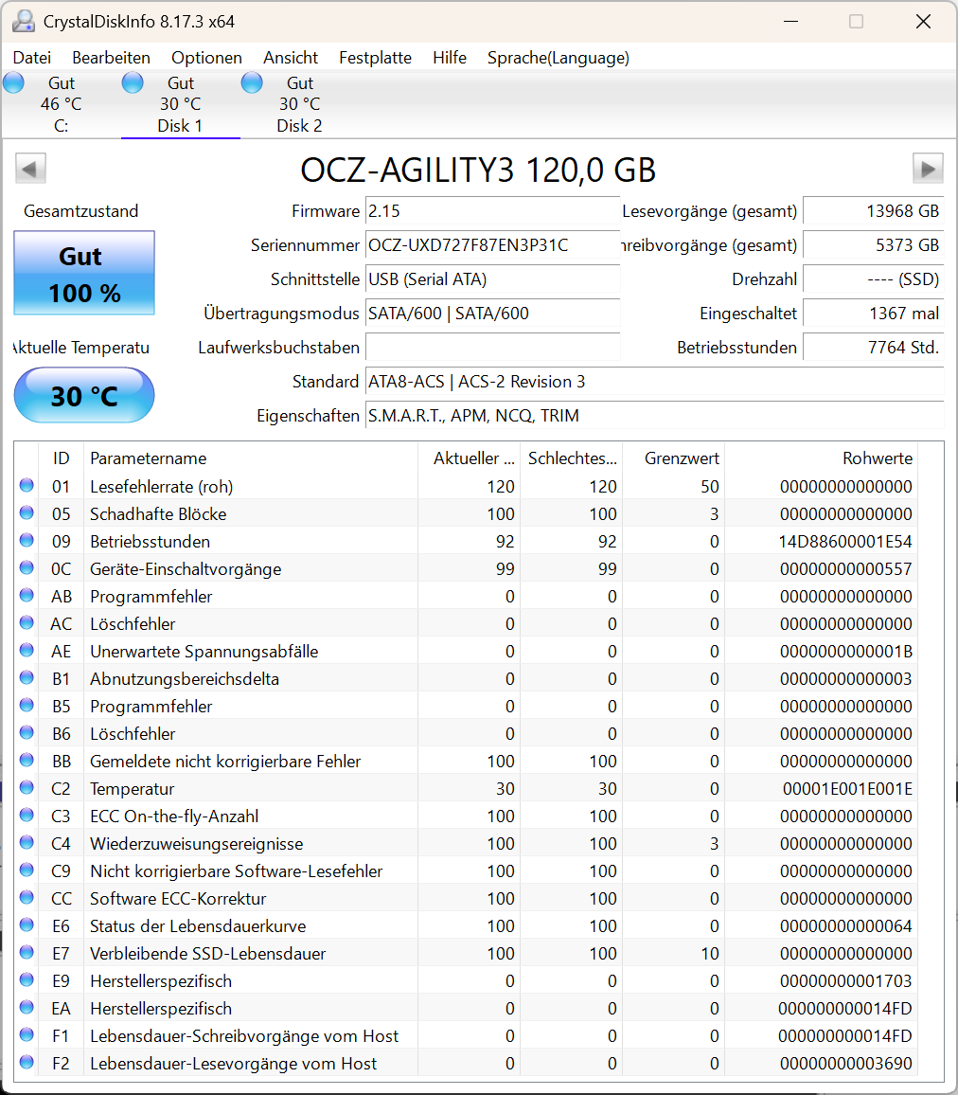The width and height of the screenshot is (958, 1095).
Task: Open the Sprache(Language) menu
Action: 559,57
